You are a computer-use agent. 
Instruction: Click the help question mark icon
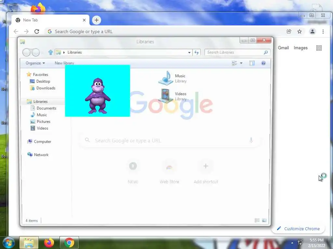click(263, 63)
